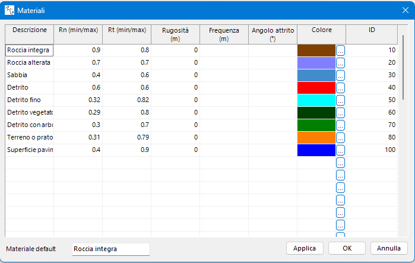
Task: Click Frequenza cell in Roccia integra row
Action: click(x=224, y=50)
